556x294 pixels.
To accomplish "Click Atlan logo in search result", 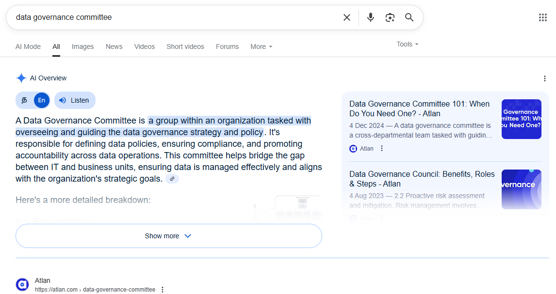I will 22,284.
